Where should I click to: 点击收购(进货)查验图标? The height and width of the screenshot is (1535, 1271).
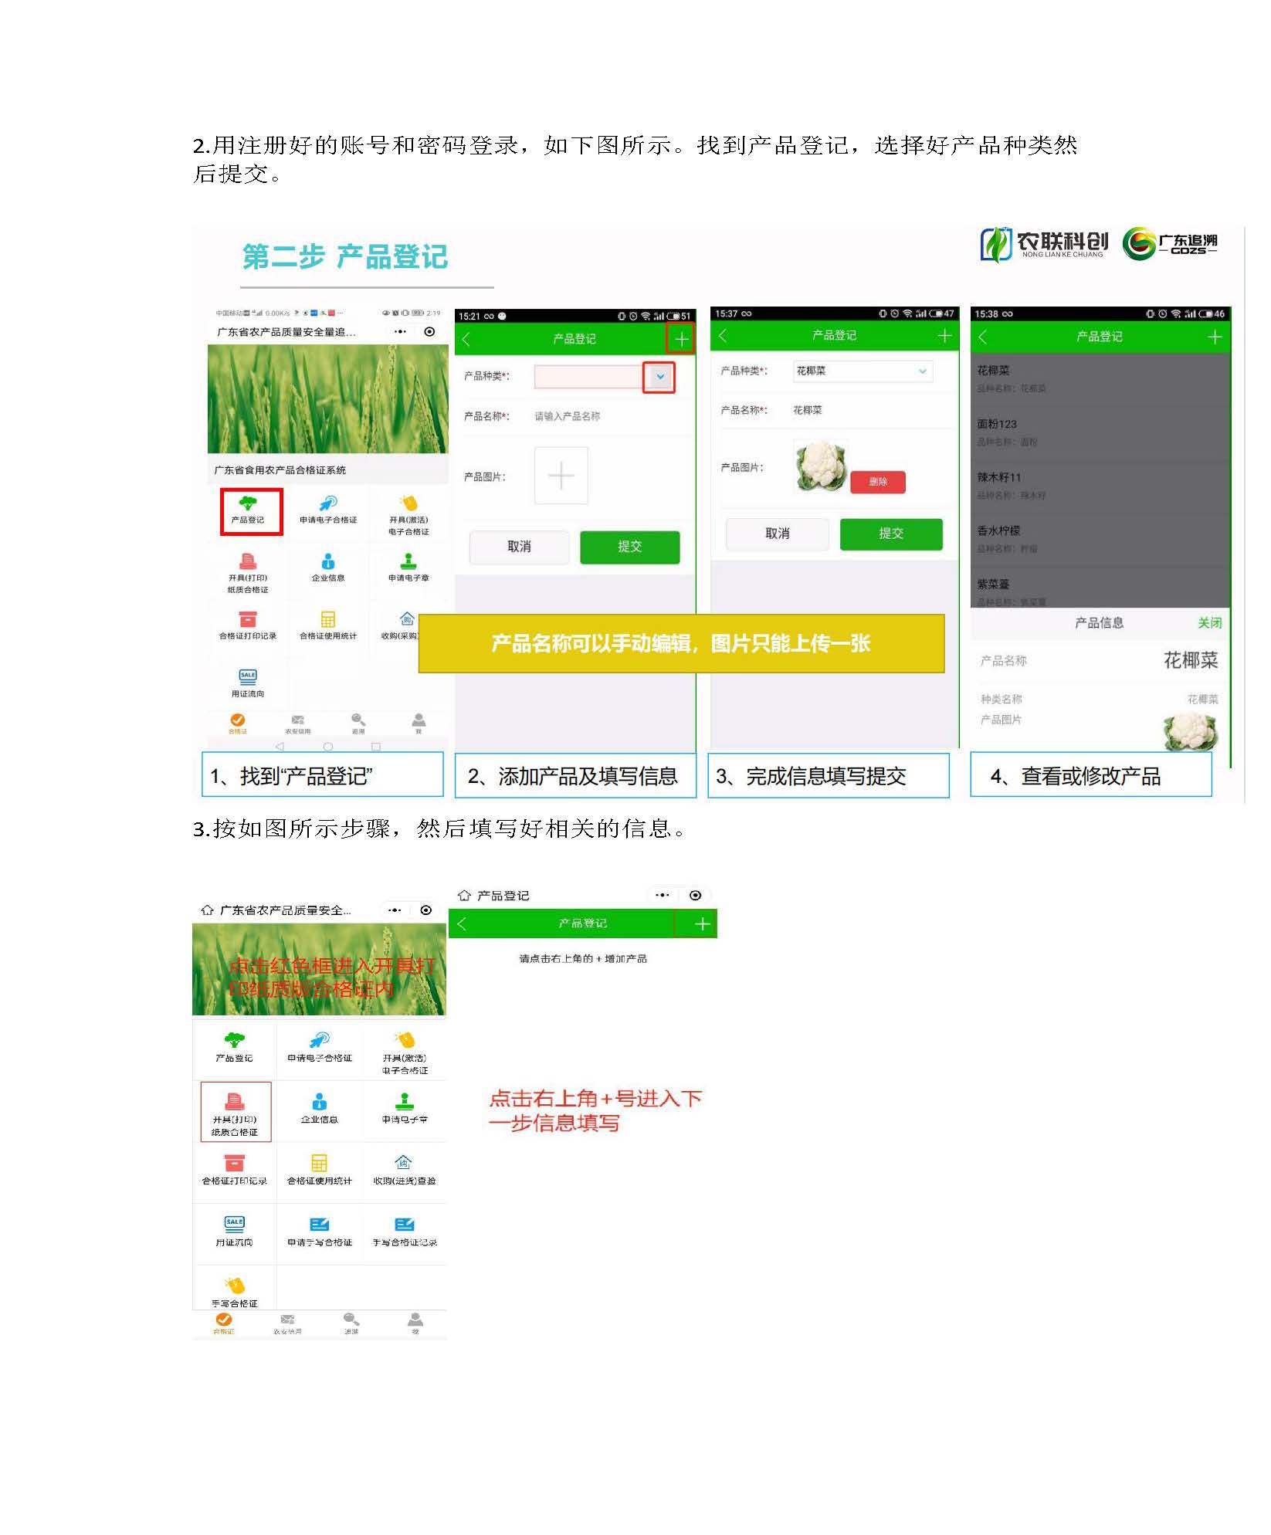405,1172
